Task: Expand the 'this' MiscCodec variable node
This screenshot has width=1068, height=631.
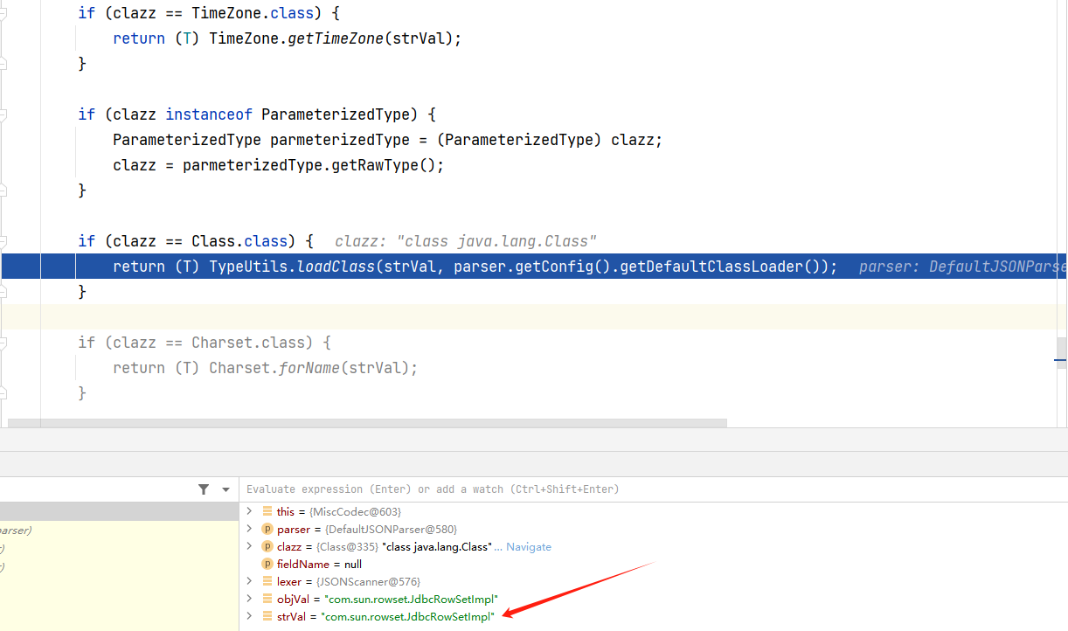Action: (249, 511)
